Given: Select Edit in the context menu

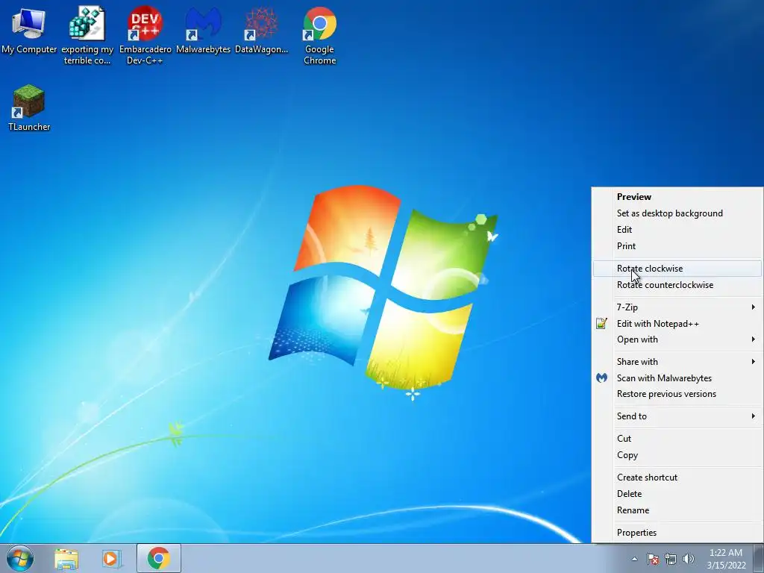Looking at the screenshot, I should (677, 230).
